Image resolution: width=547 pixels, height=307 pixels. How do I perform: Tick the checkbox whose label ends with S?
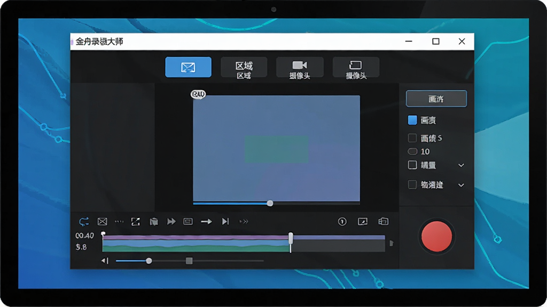tap(412, 138)
